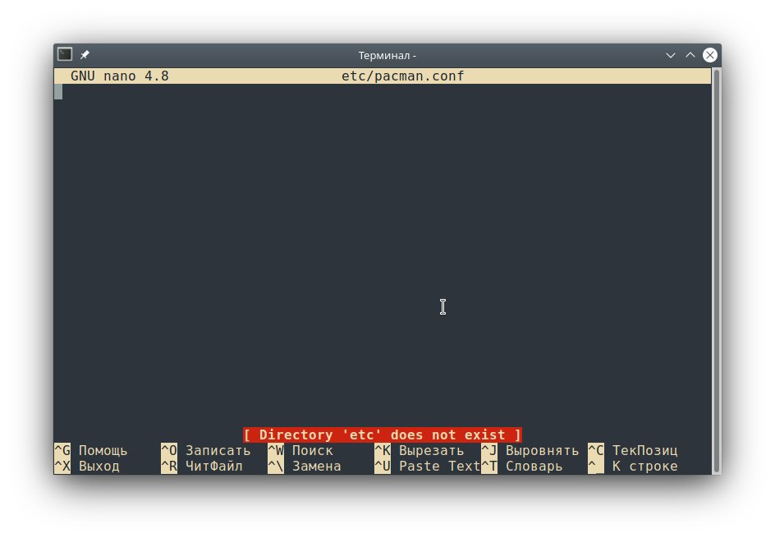
Task: Close the Терминал window
Action: click(x=710, y=55)
